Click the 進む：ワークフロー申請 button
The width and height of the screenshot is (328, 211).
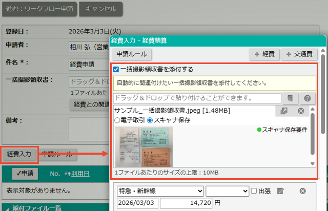[39, 9]
